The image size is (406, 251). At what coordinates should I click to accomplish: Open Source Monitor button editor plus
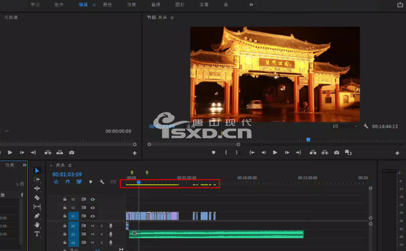pos(135,153)
